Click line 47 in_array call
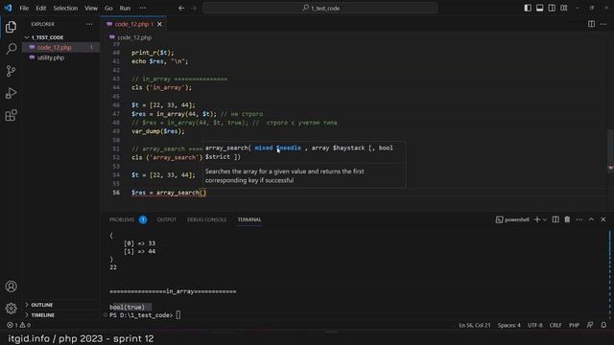614x345 pixels. click(186, 114)
